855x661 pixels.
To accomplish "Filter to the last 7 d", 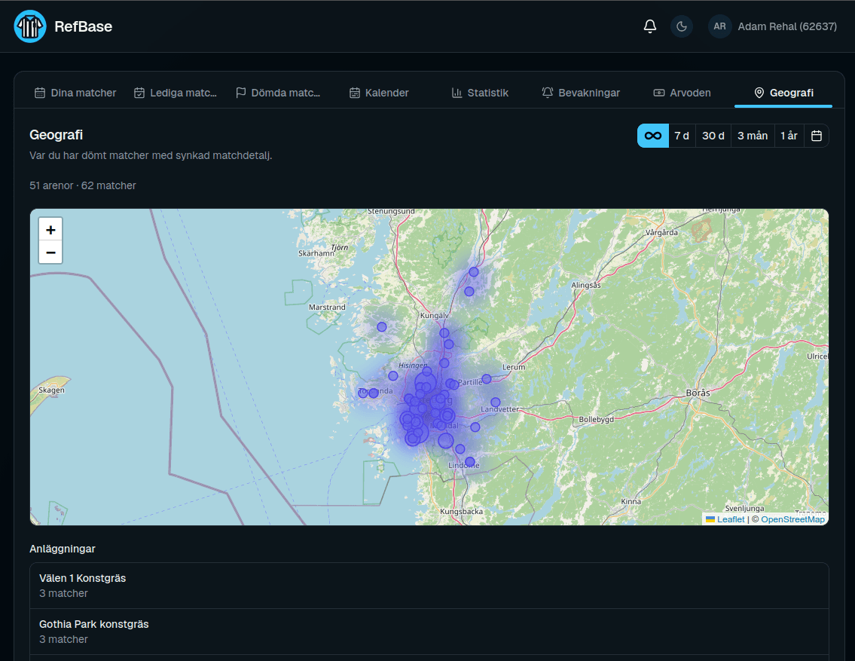I will tap(682, 136).
